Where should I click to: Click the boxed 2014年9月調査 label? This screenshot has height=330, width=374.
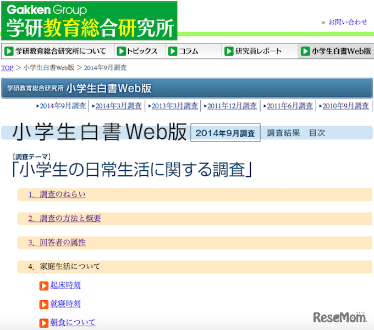click(226, 133)
